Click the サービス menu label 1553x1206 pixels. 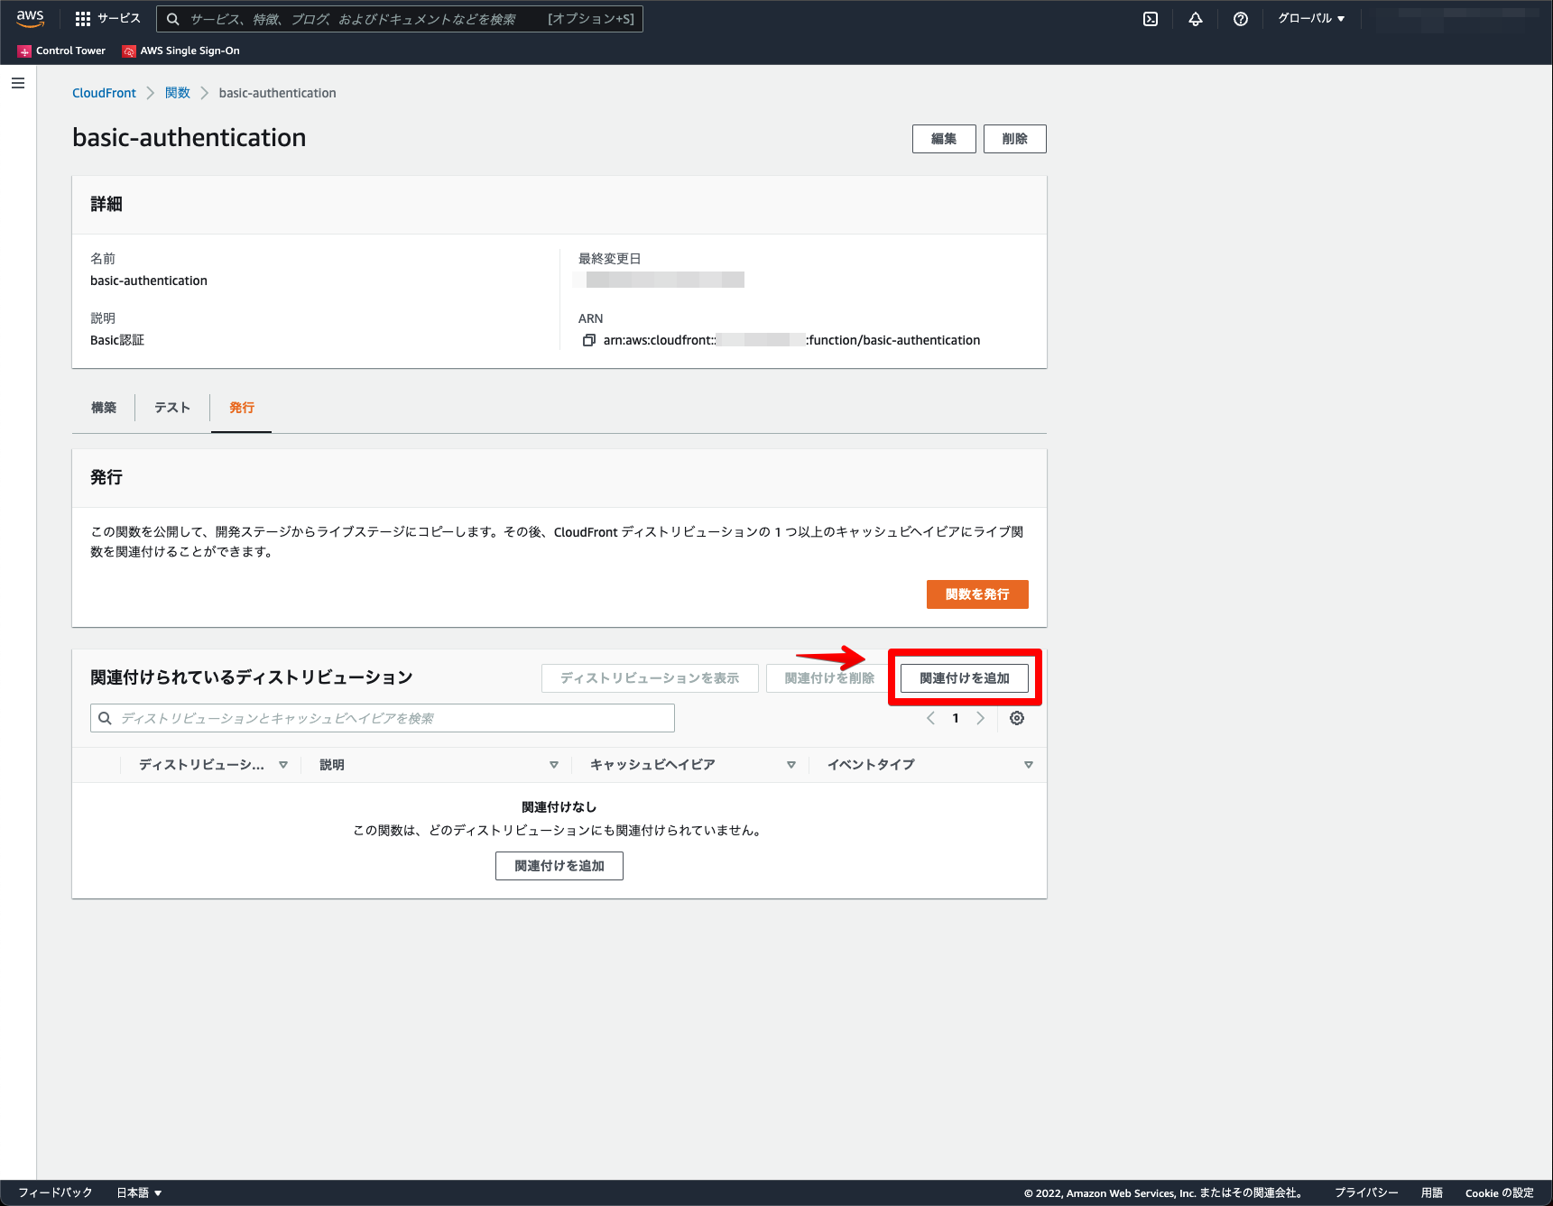[119, 19]
